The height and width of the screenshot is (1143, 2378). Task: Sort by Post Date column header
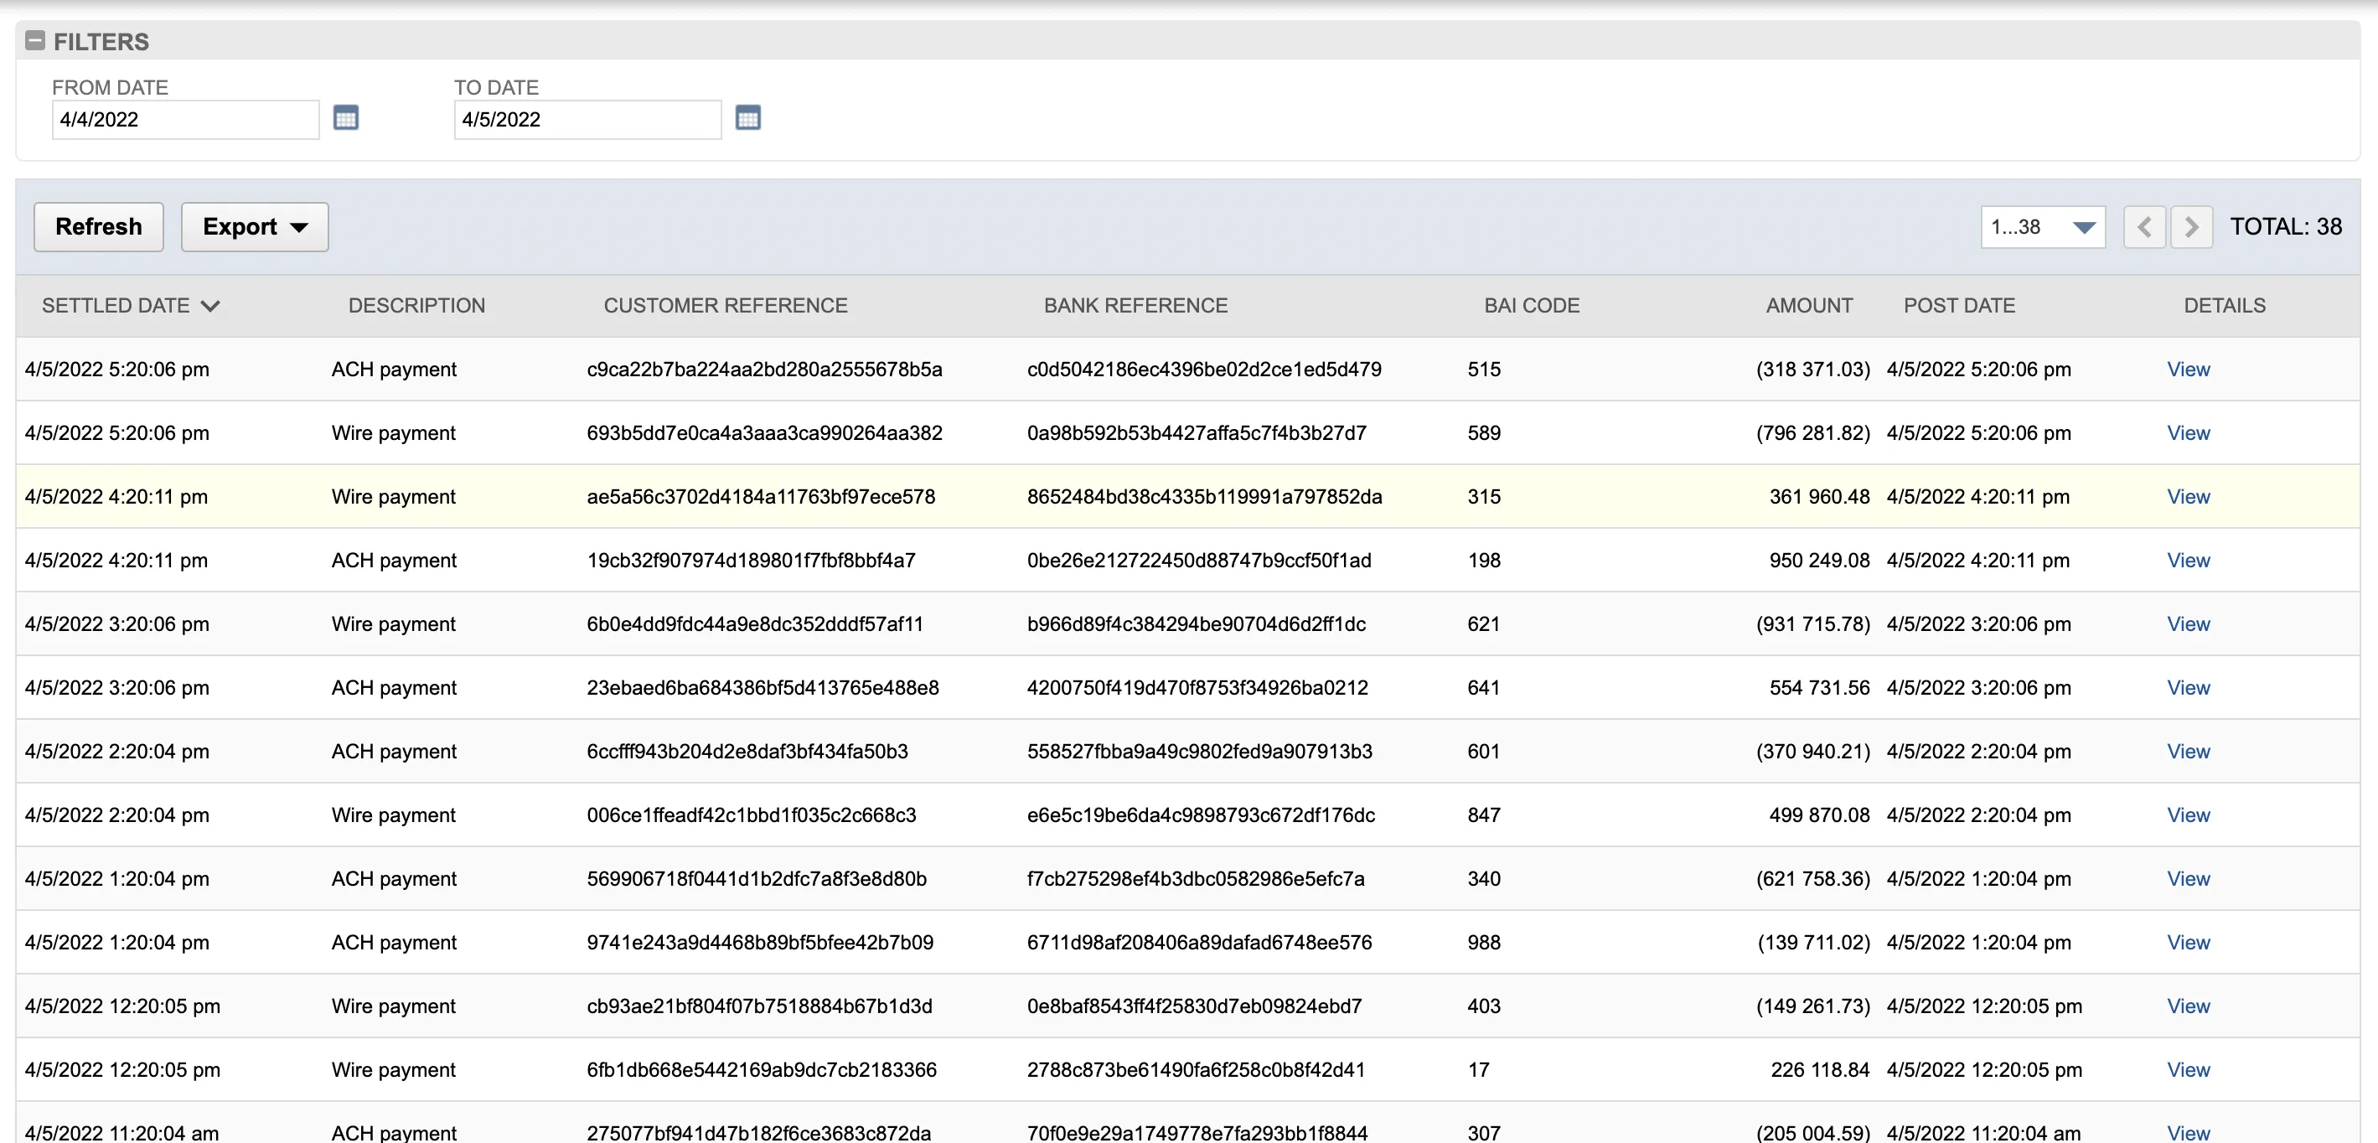[x=1959, y=306]
